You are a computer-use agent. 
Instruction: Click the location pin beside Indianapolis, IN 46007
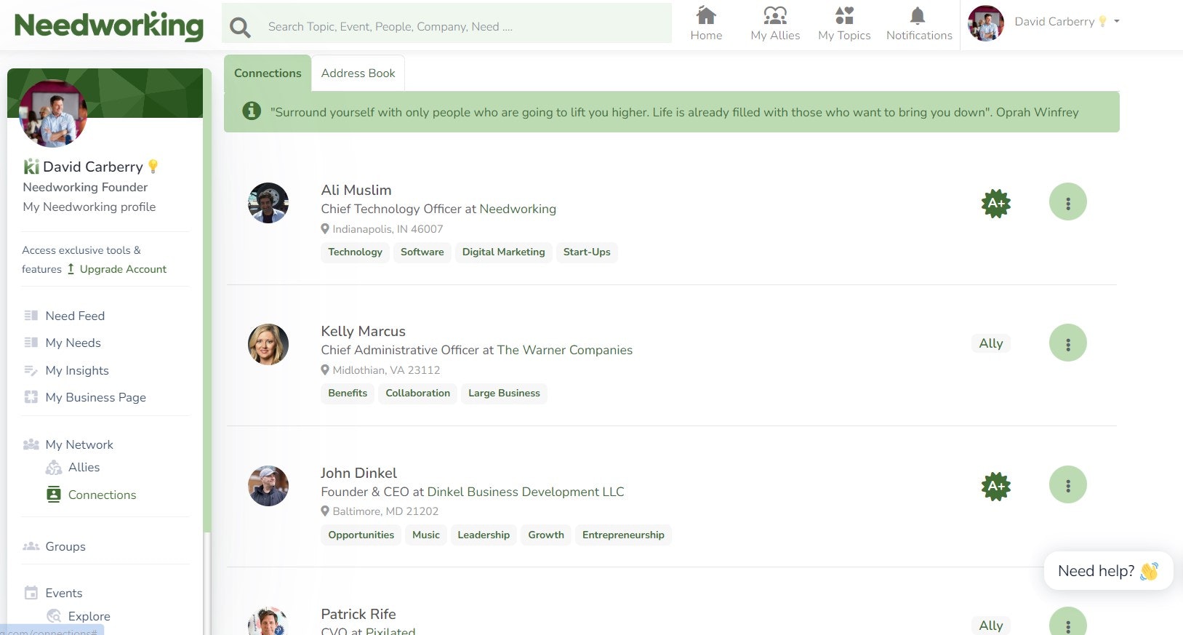tap(325, 228)
